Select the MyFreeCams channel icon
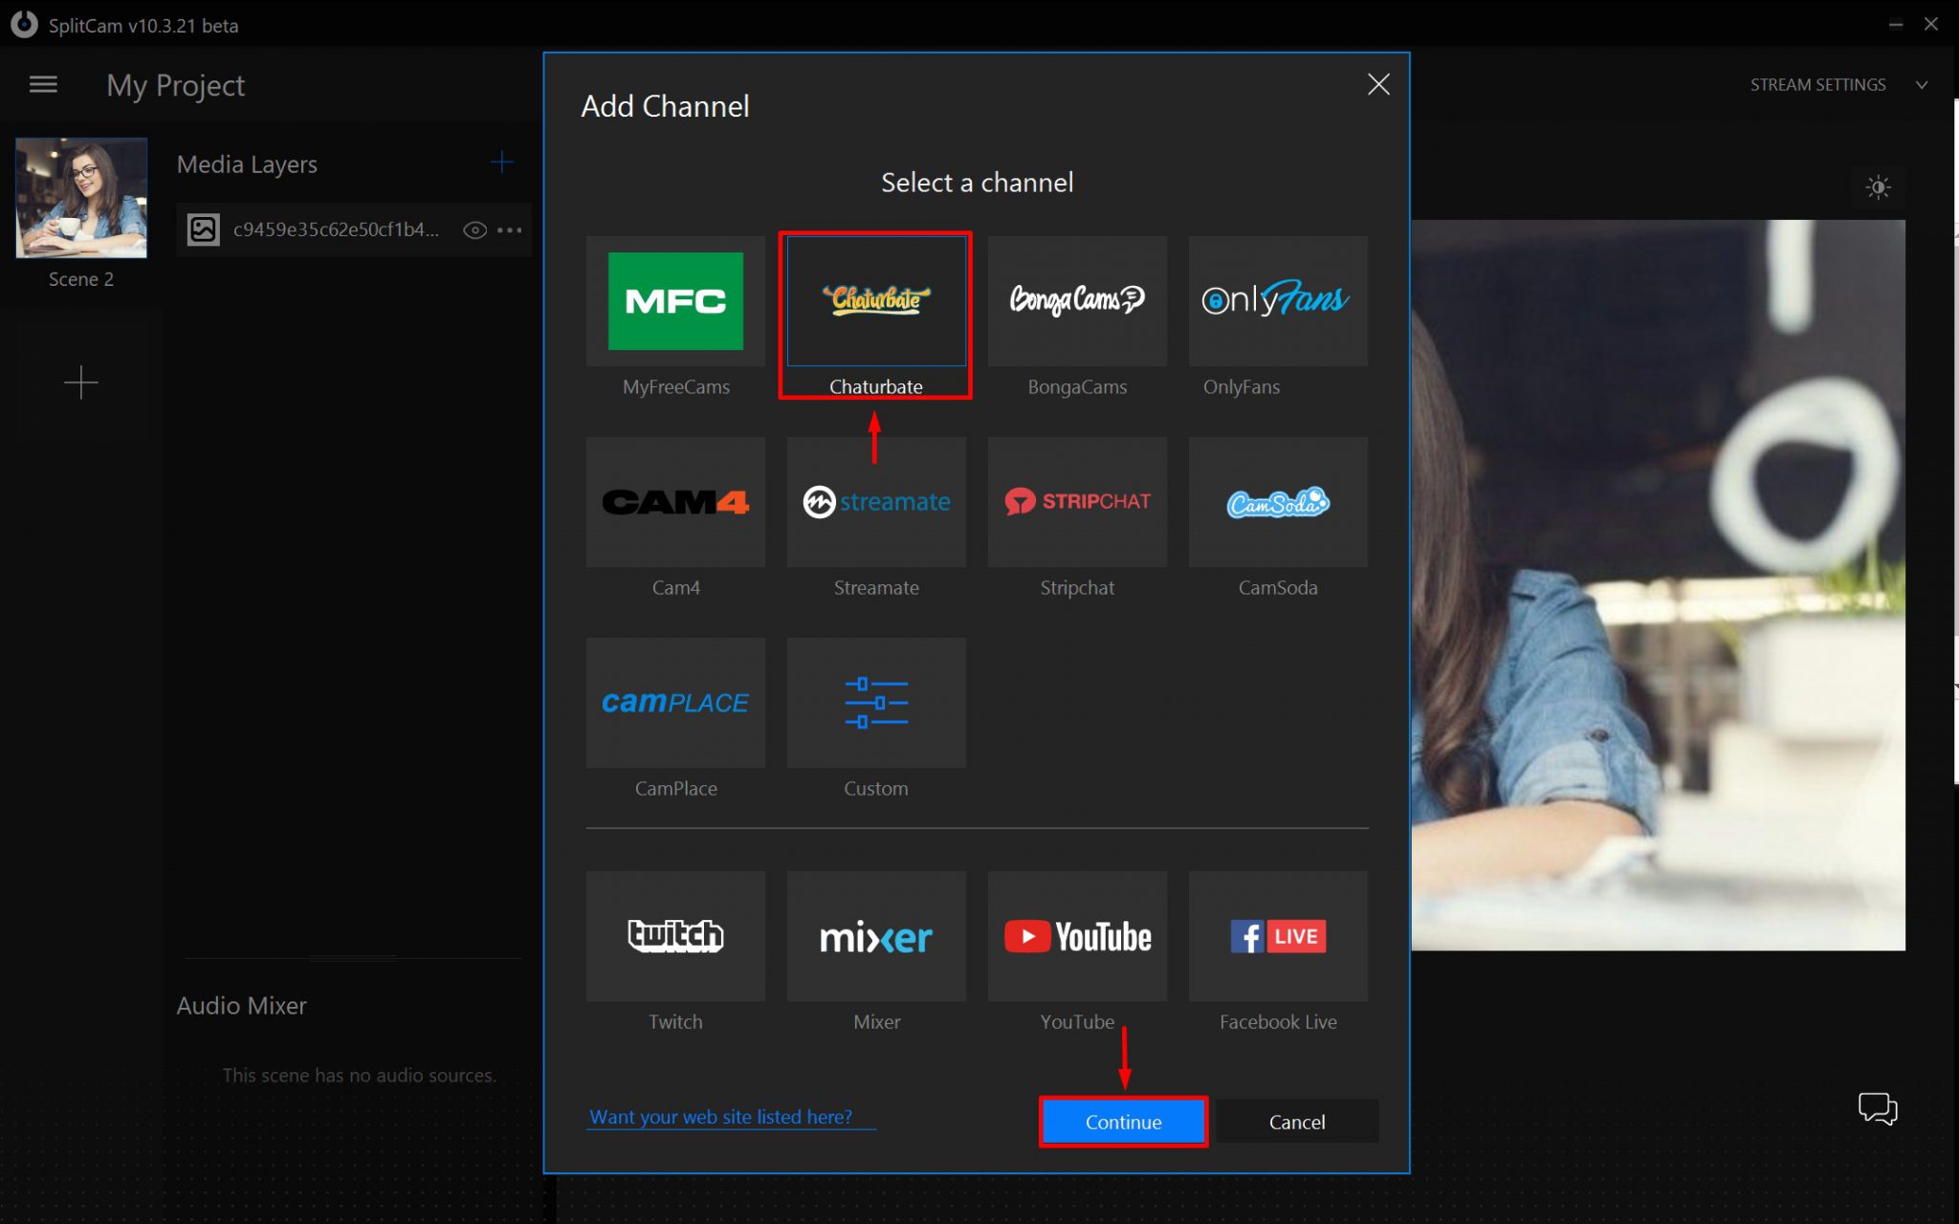 [674, 300]
